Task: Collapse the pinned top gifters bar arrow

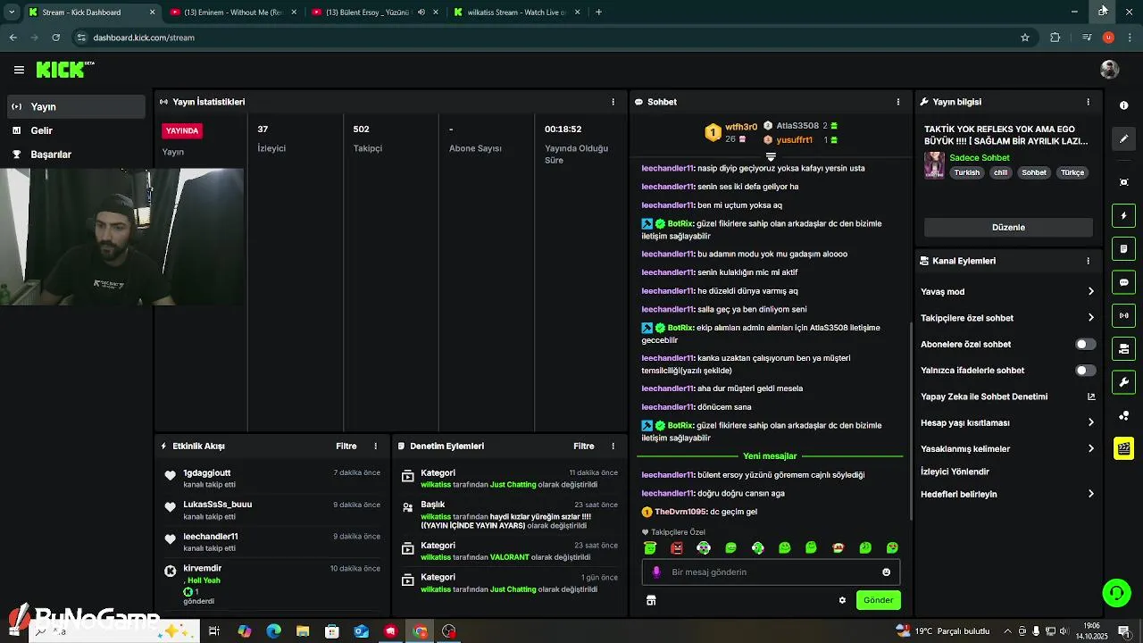Action: [x=771, y=157]
